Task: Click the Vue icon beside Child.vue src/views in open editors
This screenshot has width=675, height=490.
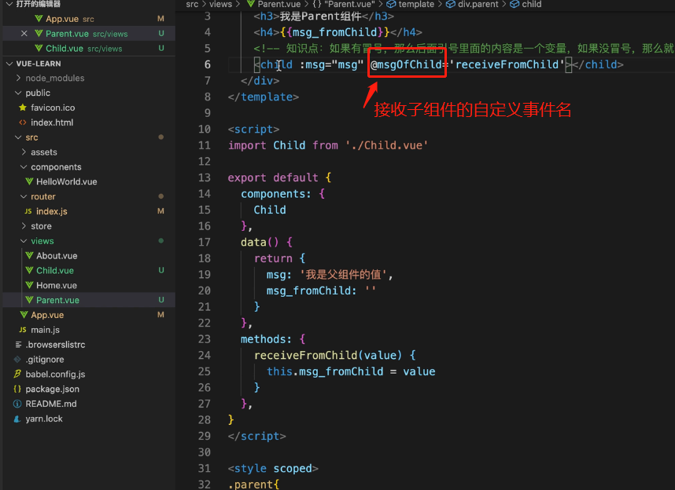Action: [x=39, y=49]
